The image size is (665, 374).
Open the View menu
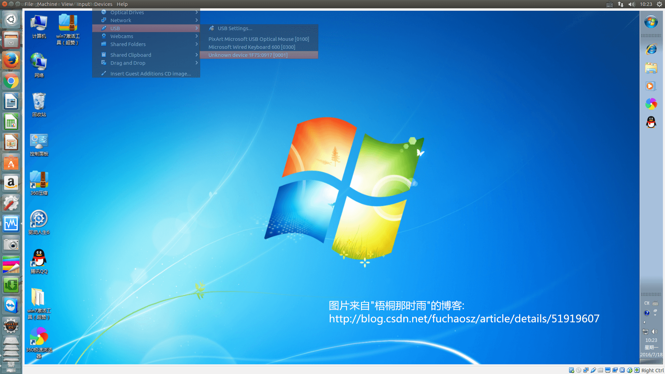[x=67, y=4]
